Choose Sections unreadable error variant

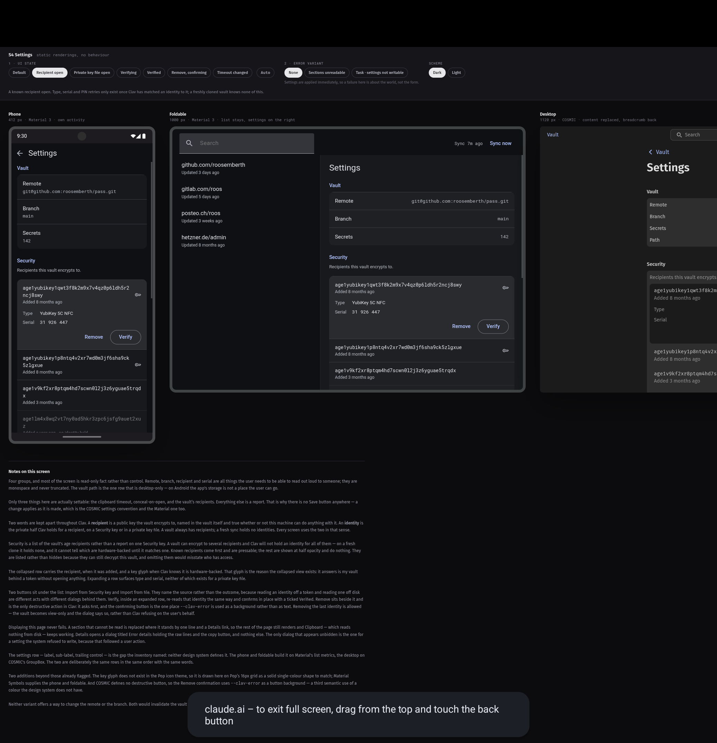pos(327,73)
